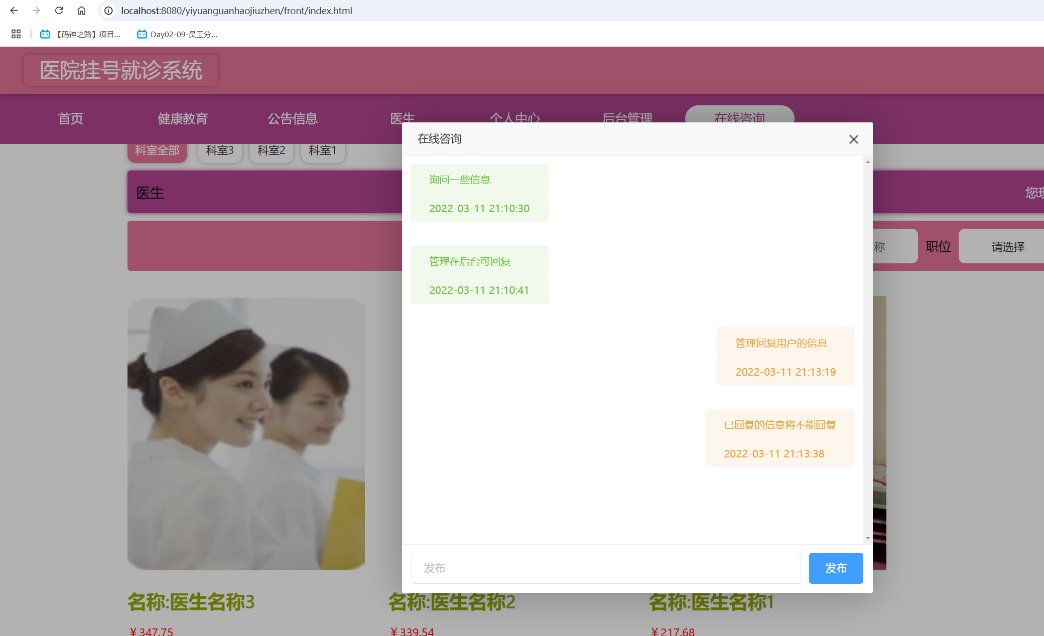Click the reply 管理回复用户的信息
This screenshot has width=1044, height=636.
(x=781, y=343)
